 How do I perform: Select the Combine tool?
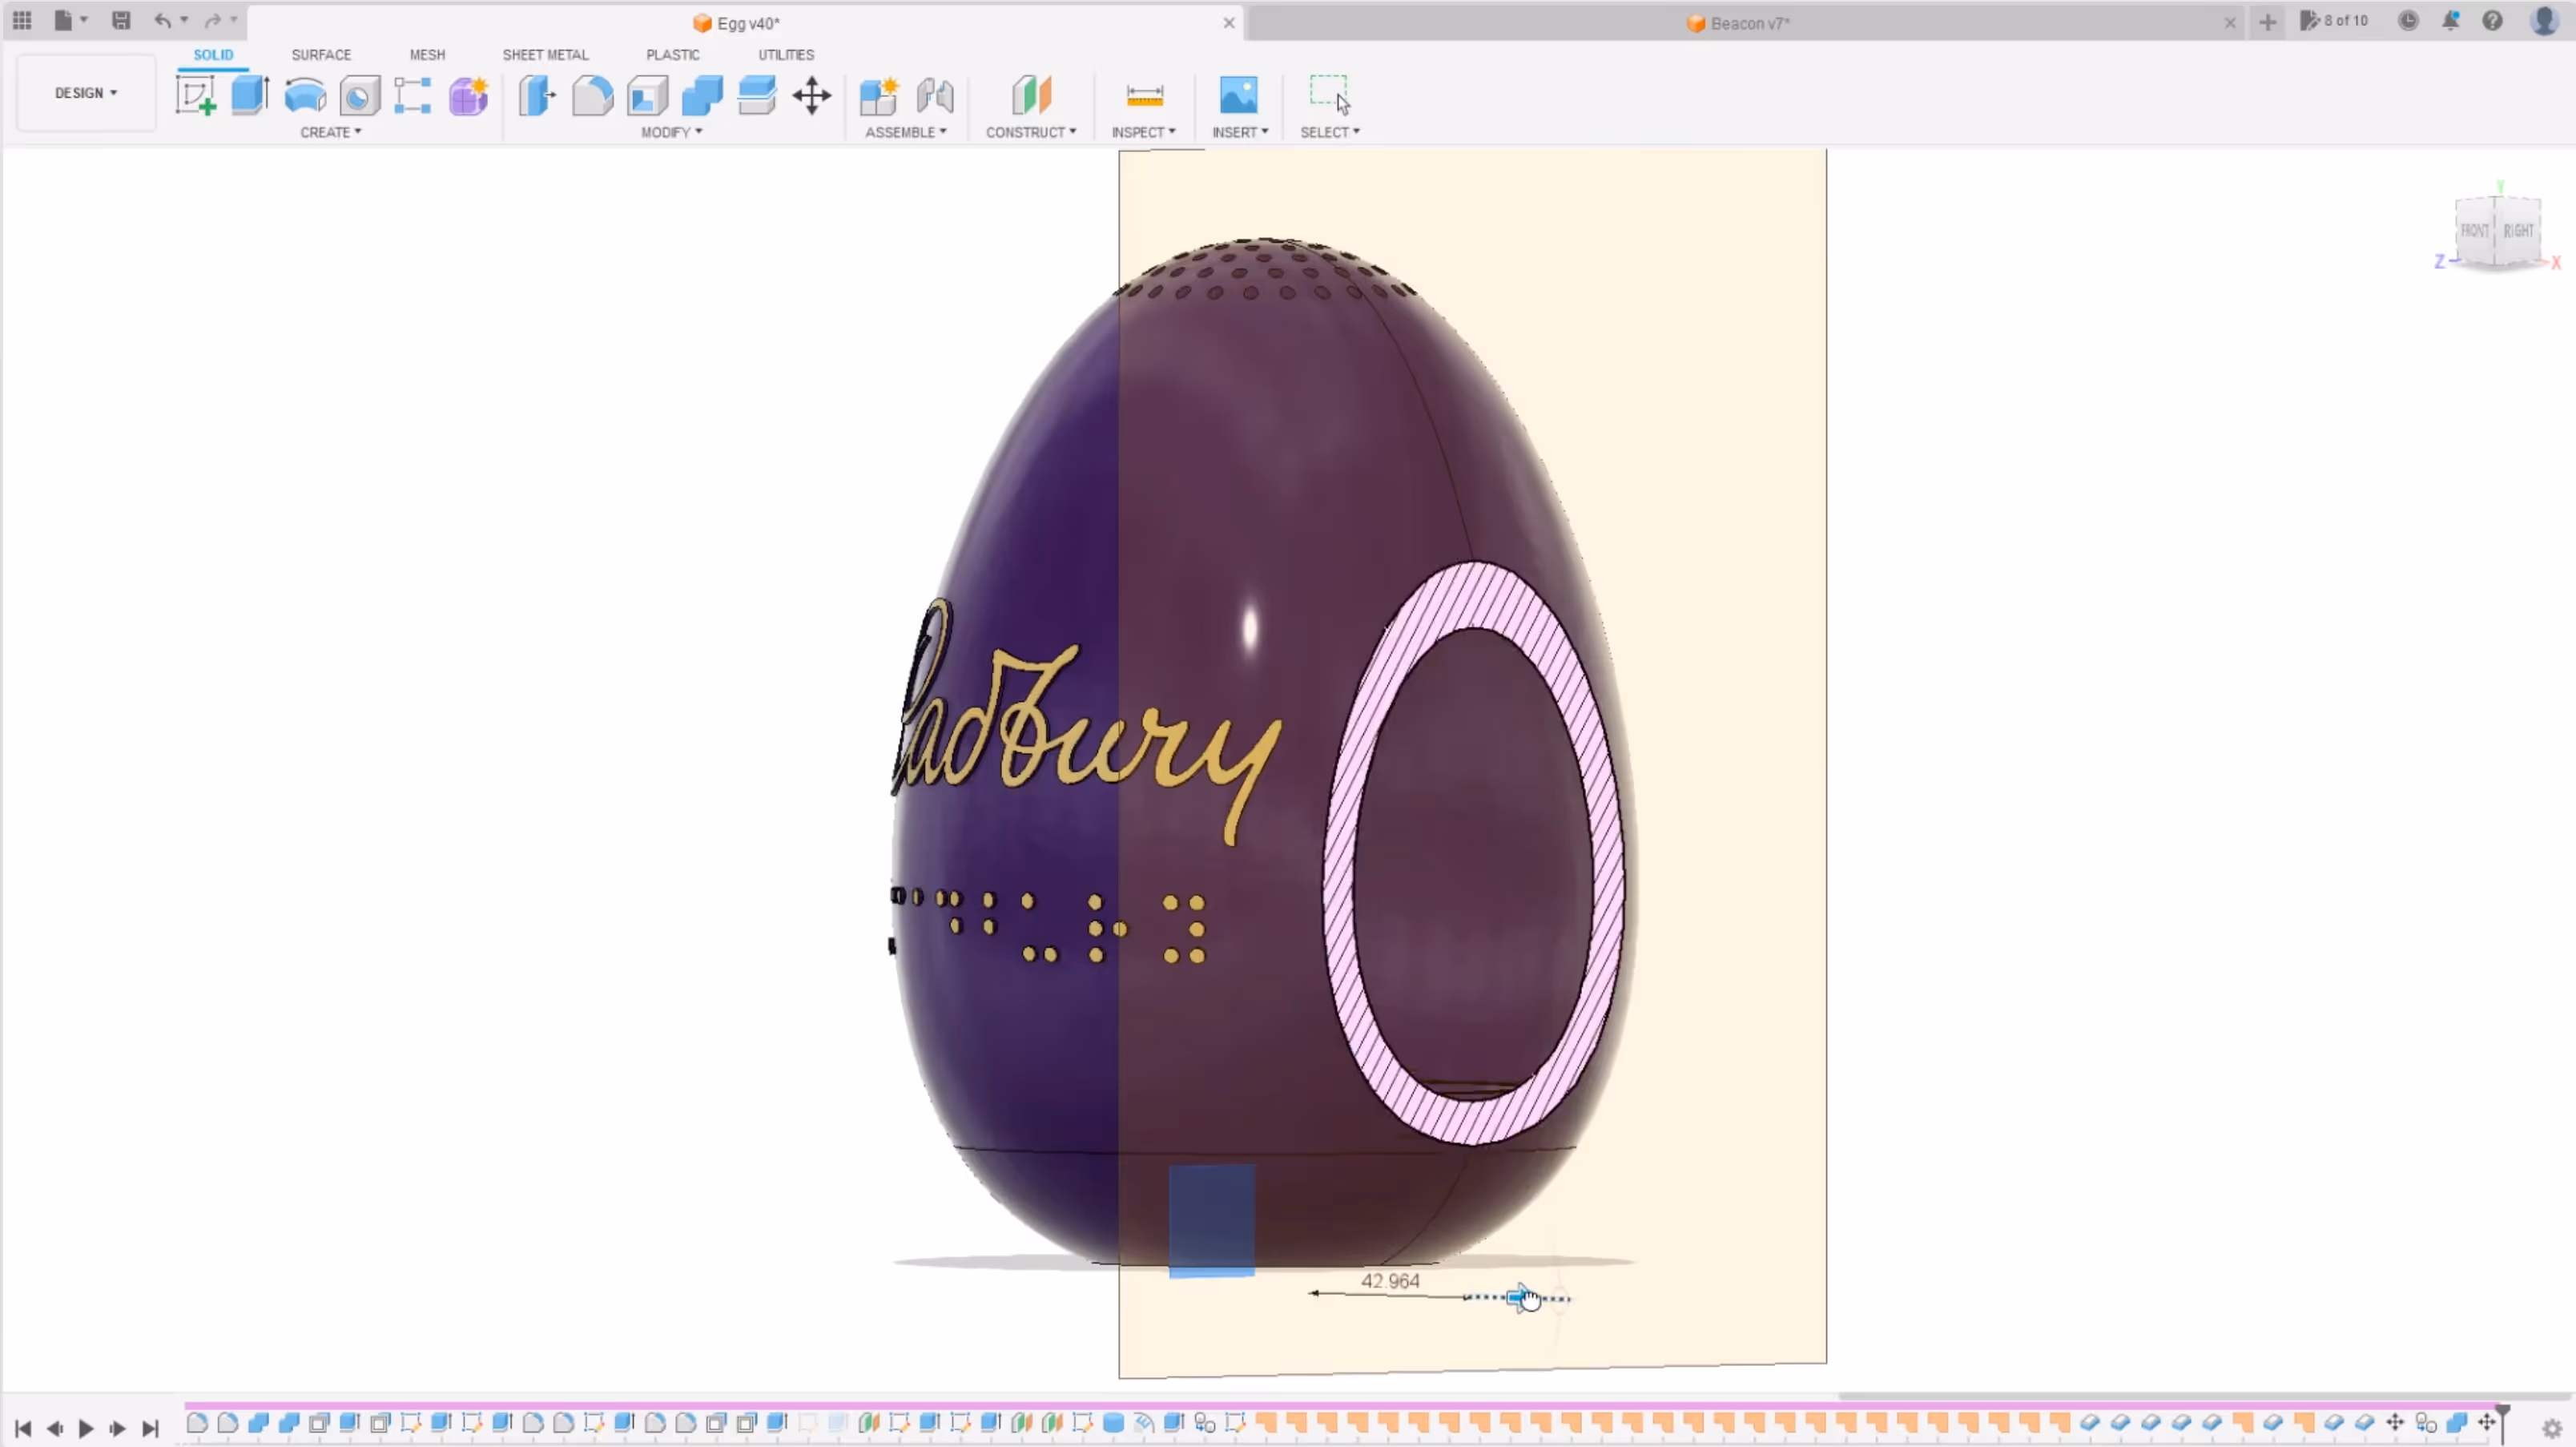pyautogui.click(x=702, y=96)
